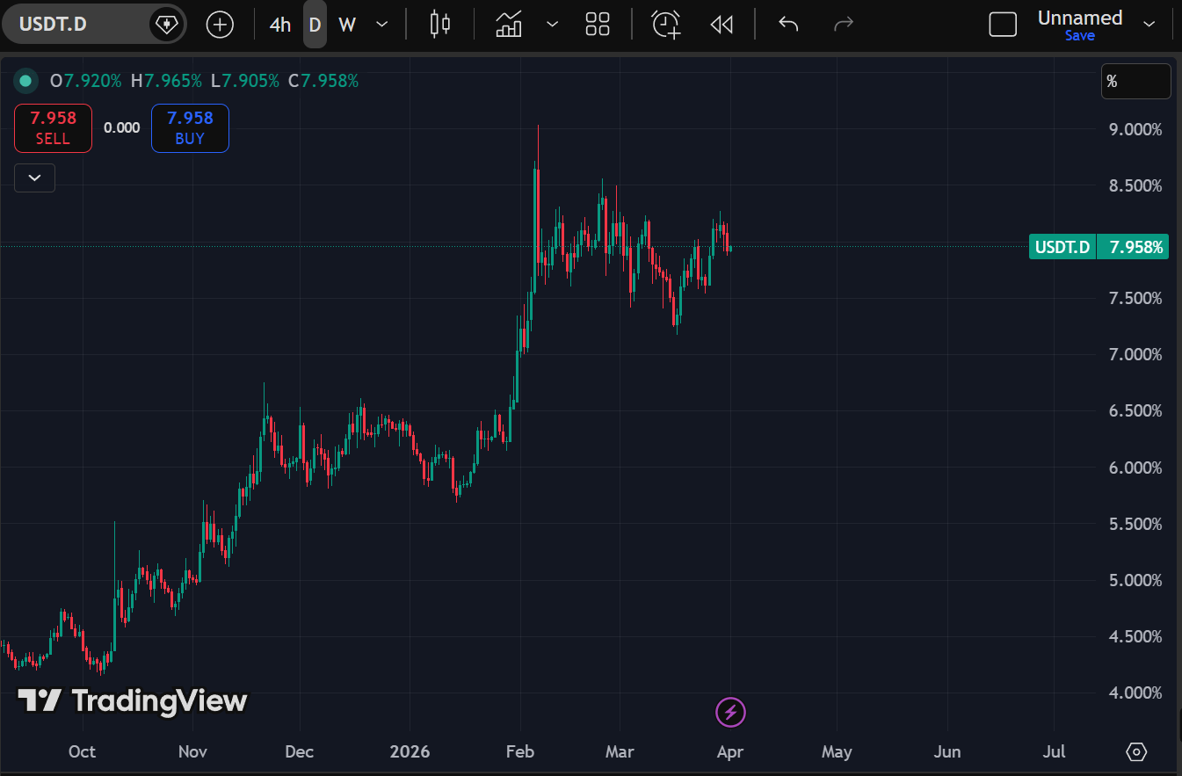This screenshot has width=1182, height=776.
Task: Switch to the 4h interval
Action: pyautogui.click(x=280, y=25)
